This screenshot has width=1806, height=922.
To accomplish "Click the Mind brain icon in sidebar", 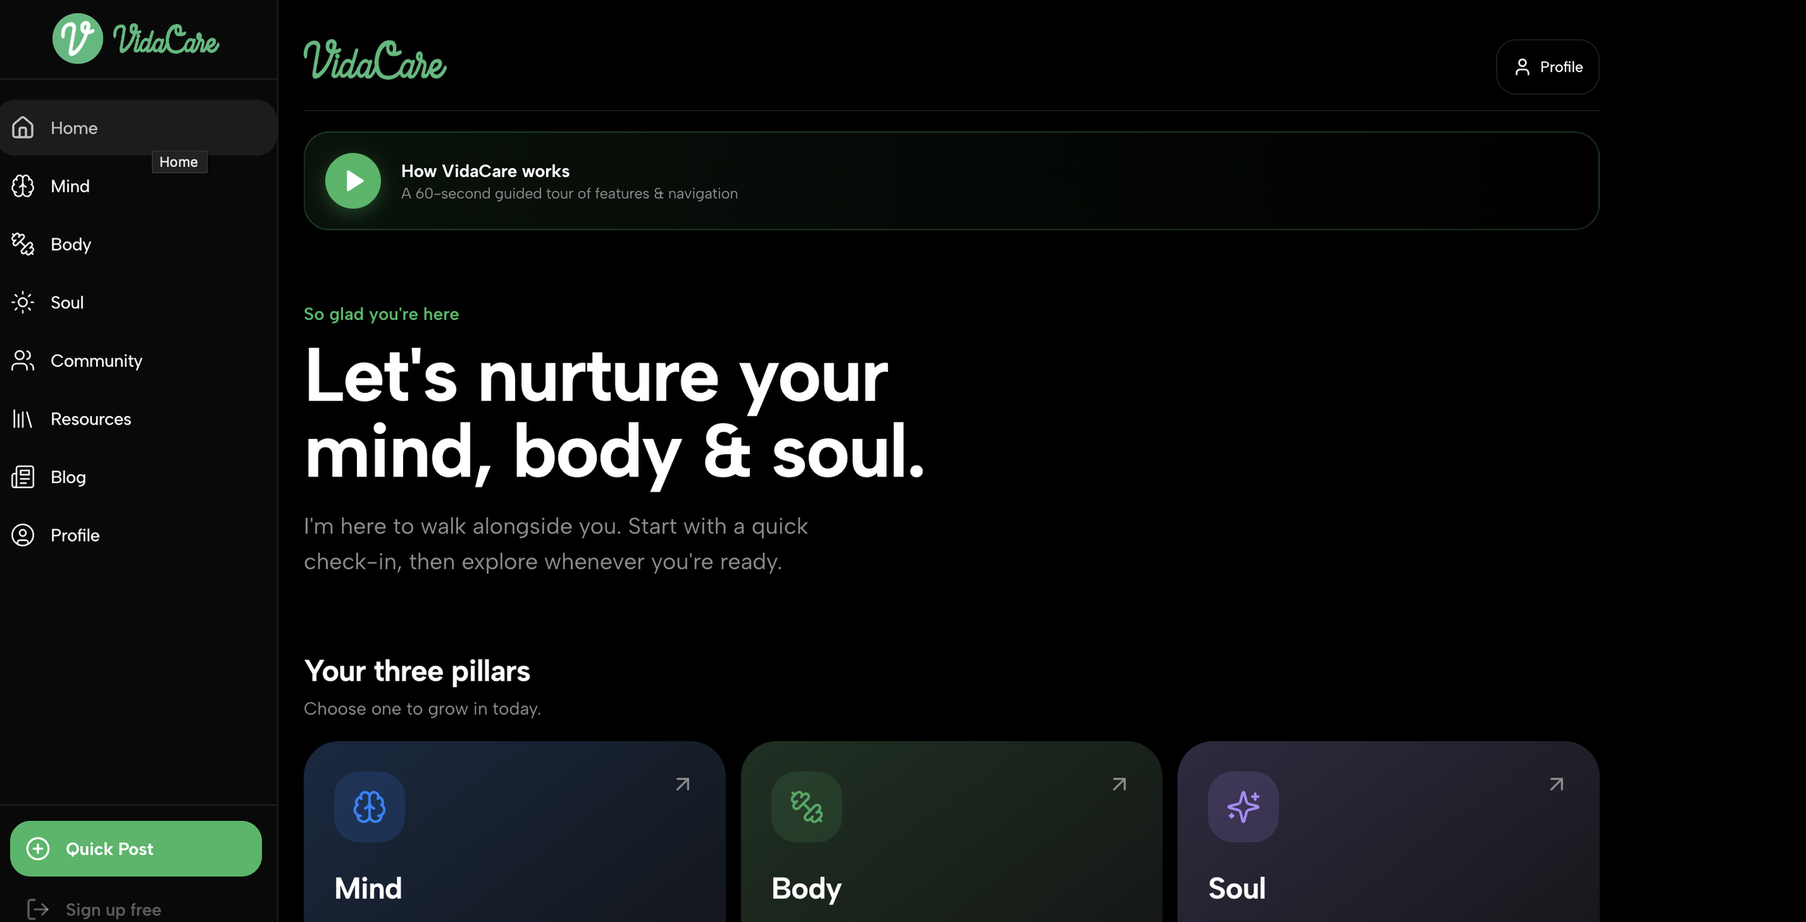I will [23, 186].
